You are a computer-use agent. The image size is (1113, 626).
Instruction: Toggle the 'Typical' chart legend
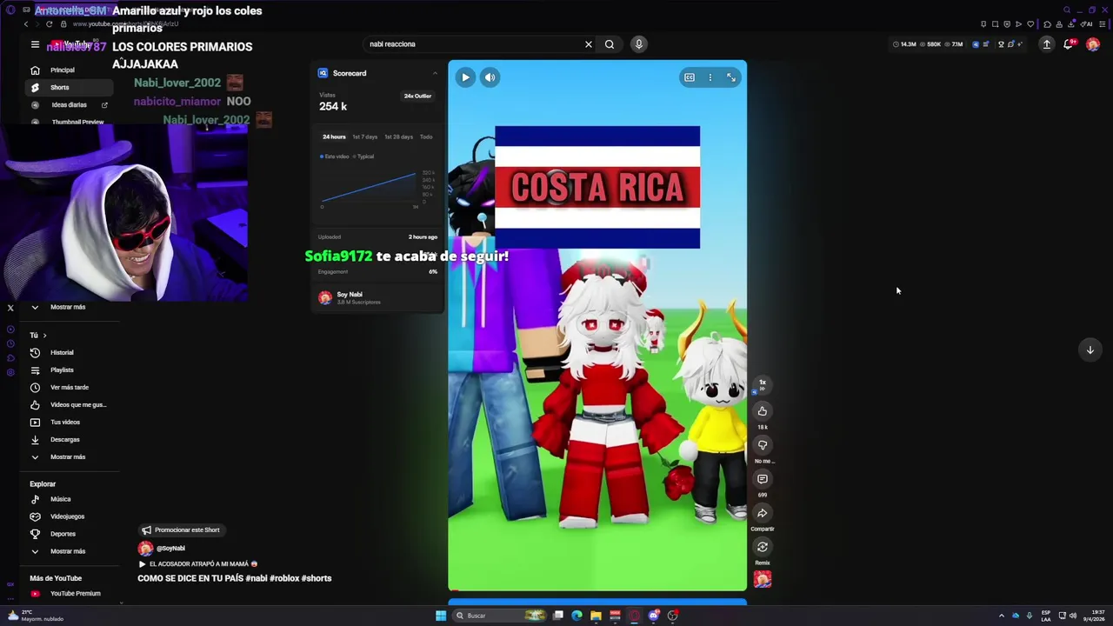point(363,156)
